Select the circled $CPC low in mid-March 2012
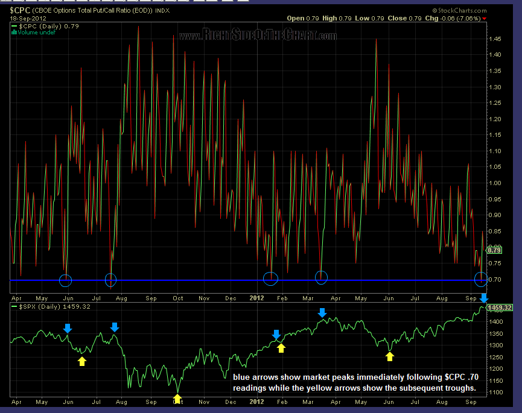The height and width of the screenshot is (413, 522). [322, 277]
